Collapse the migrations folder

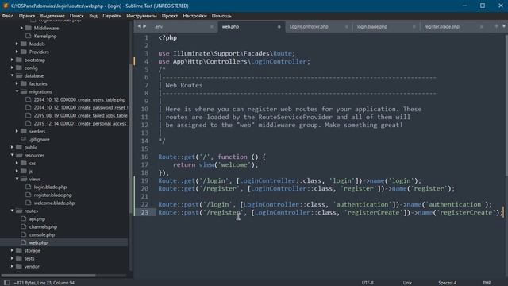17,92
